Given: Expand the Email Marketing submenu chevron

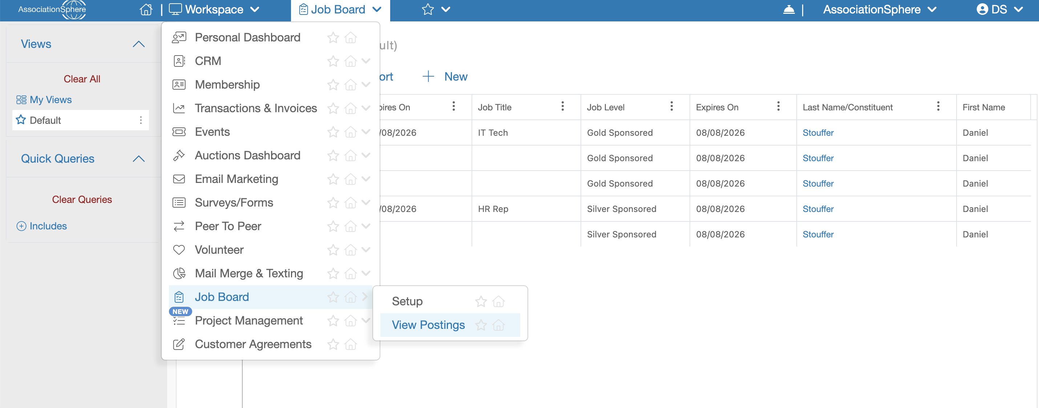Looking at the screenshot, I should tap(366, 179).
